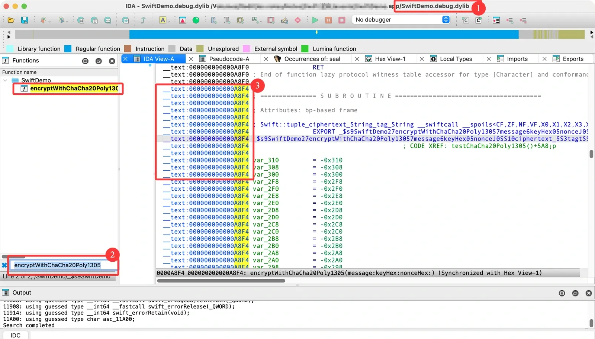Click the var_2F8 variable label
Screen dimensions: 595x339
[266, 182]
